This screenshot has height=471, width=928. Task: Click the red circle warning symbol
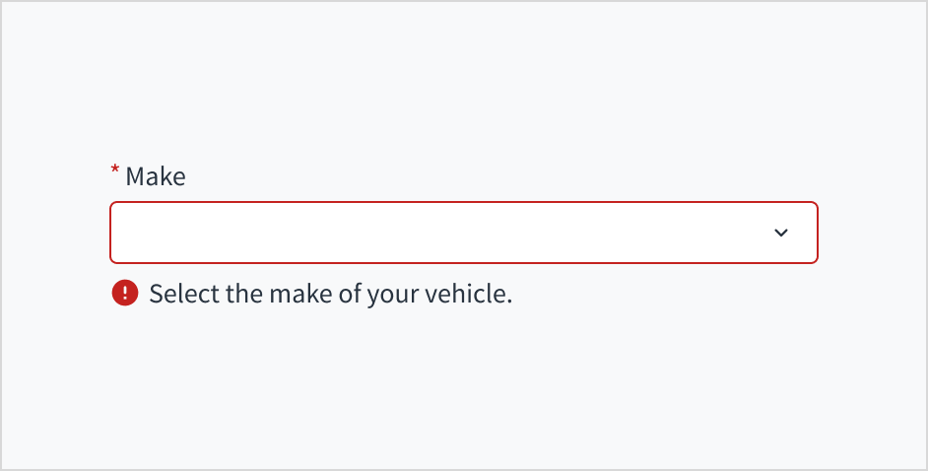125,294
